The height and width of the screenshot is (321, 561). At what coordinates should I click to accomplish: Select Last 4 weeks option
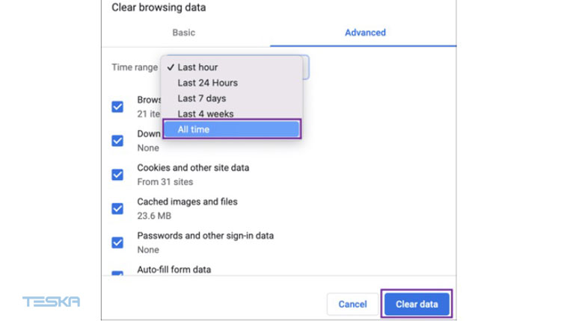(x=205, y=114)
